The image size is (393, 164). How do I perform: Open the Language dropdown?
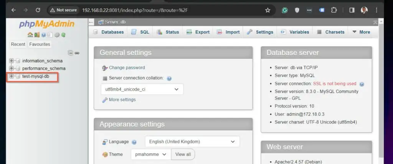pyautogui.click(x=192, y=142)
